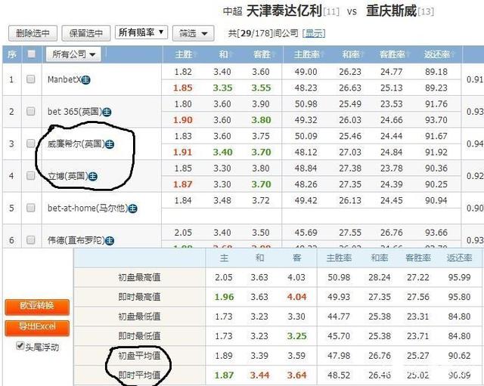Click 即时最高值 away odds 4.04
This screenshot has width=484, height=386.
pyautogui.click(x=296, y=297)
